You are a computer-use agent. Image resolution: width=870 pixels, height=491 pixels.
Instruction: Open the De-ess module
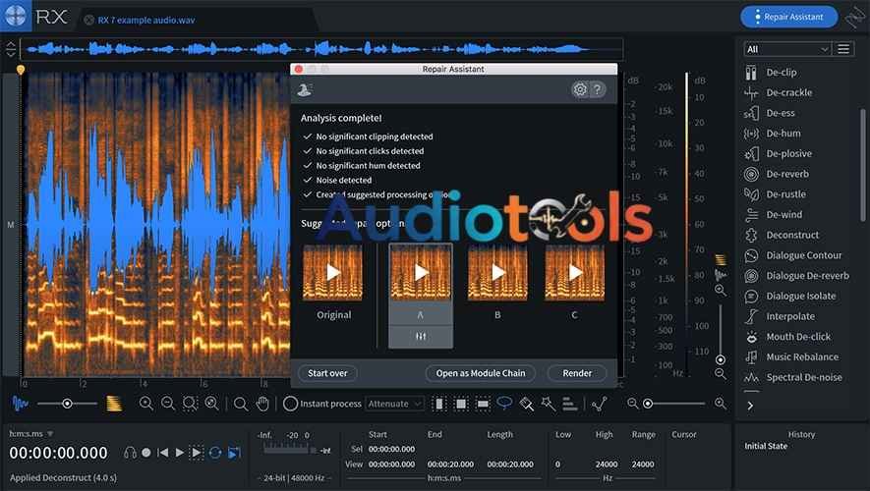(781, 113)
